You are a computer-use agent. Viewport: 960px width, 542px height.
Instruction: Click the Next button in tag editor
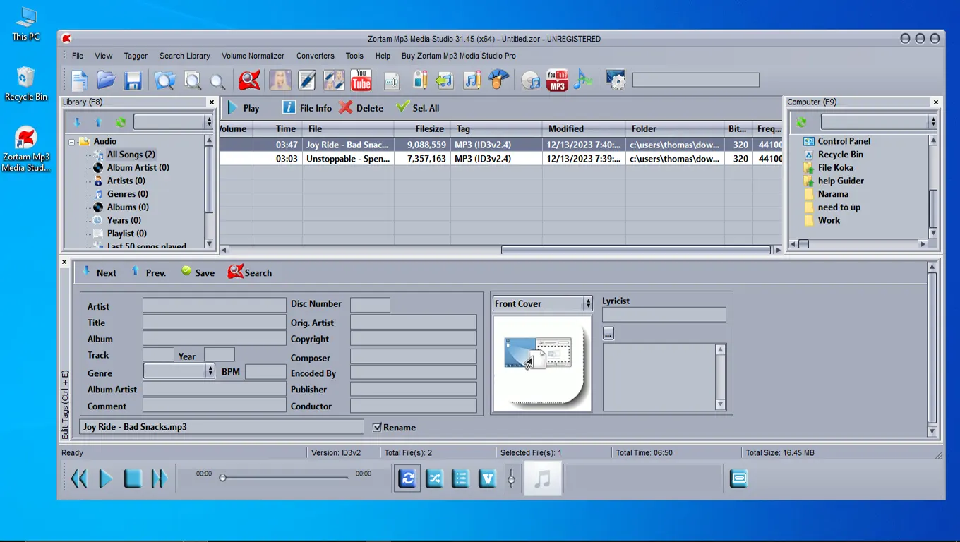click(100, 272)
